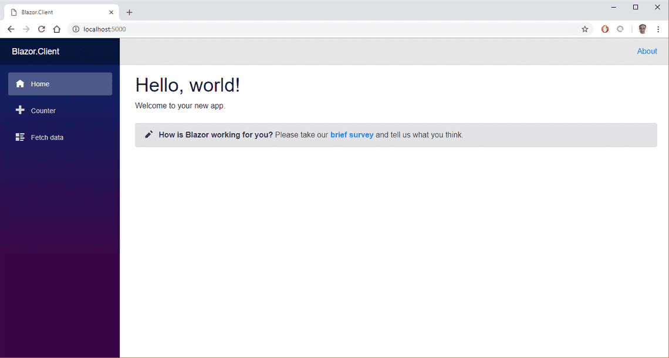Click the pencil icon in the survey banner

tap(148, 134)
